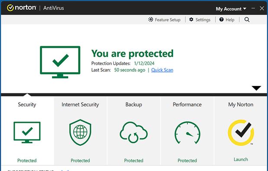The width and height of the screenshot is (268, 171).
Task: Minimize the Norton window
Action: 253,8
